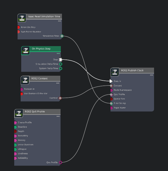
Task: Expand options dots on Isaac Read Simulation Time
Action: point(59,21)
